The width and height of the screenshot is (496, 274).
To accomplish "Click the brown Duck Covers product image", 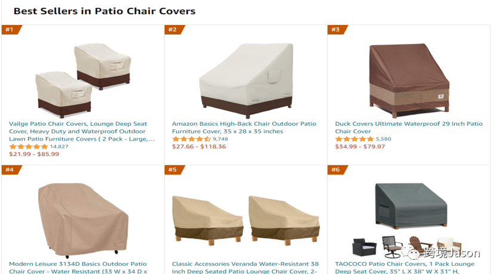I will click(409, 80).
